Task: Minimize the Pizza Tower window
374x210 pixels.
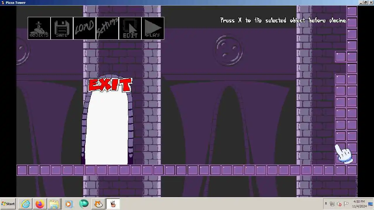Action: (x=361, y=3)
